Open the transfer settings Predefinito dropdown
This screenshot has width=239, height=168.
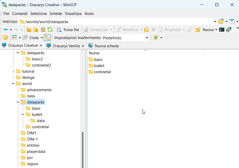147,38
